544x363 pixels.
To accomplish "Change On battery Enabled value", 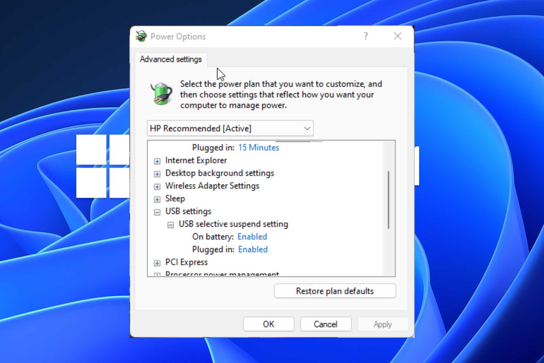I will pyautogui.click(x=252, y=237).
